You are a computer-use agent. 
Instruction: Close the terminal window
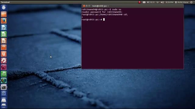[84, 6]
